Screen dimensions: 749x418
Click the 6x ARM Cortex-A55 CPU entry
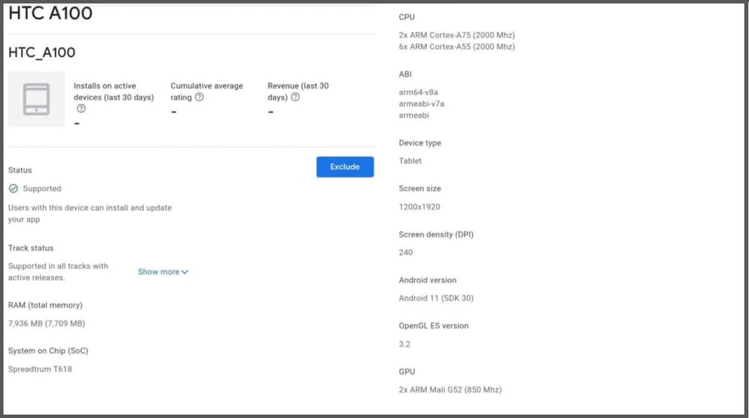457,46
